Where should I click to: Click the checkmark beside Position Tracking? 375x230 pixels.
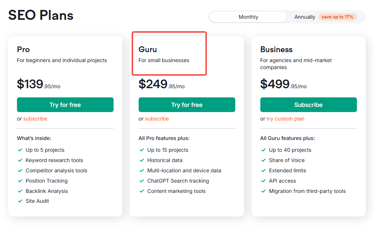tap(20, 181)
